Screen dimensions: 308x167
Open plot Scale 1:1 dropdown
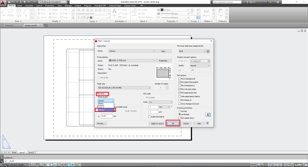click(x=160, y=102)
